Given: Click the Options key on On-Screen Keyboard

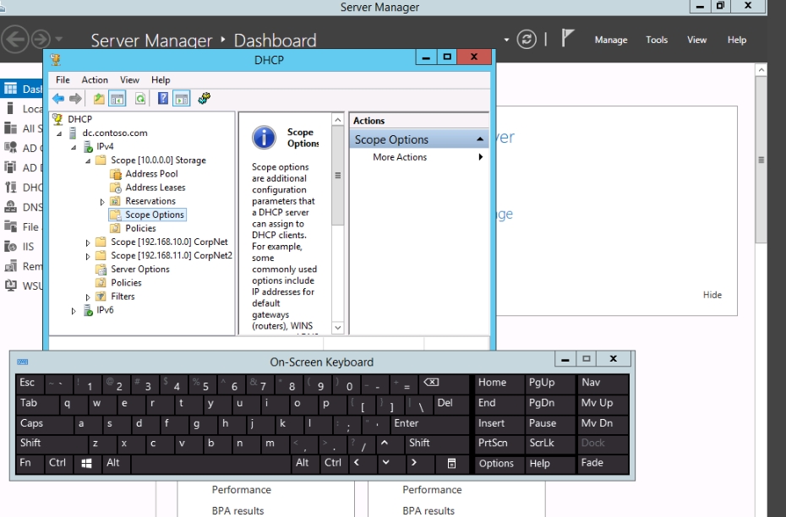Looking at the screenshot, I should 499,464.
